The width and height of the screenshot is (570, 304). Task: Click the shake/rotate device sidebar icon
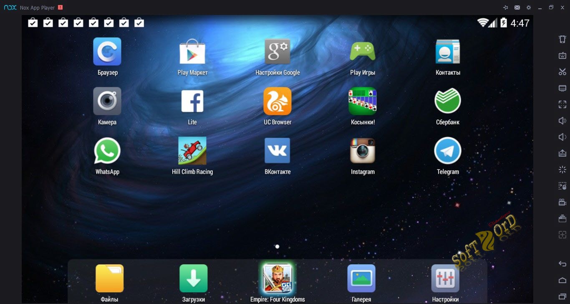point(562,39)
